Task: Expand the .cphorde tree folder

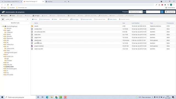Action: tap(4, 36)
